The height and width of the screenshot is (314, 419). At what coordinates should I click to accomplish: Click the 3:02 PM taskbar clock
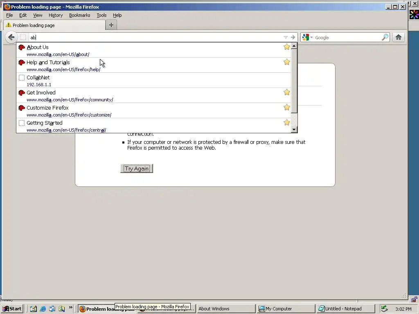[x=403, y=309]
